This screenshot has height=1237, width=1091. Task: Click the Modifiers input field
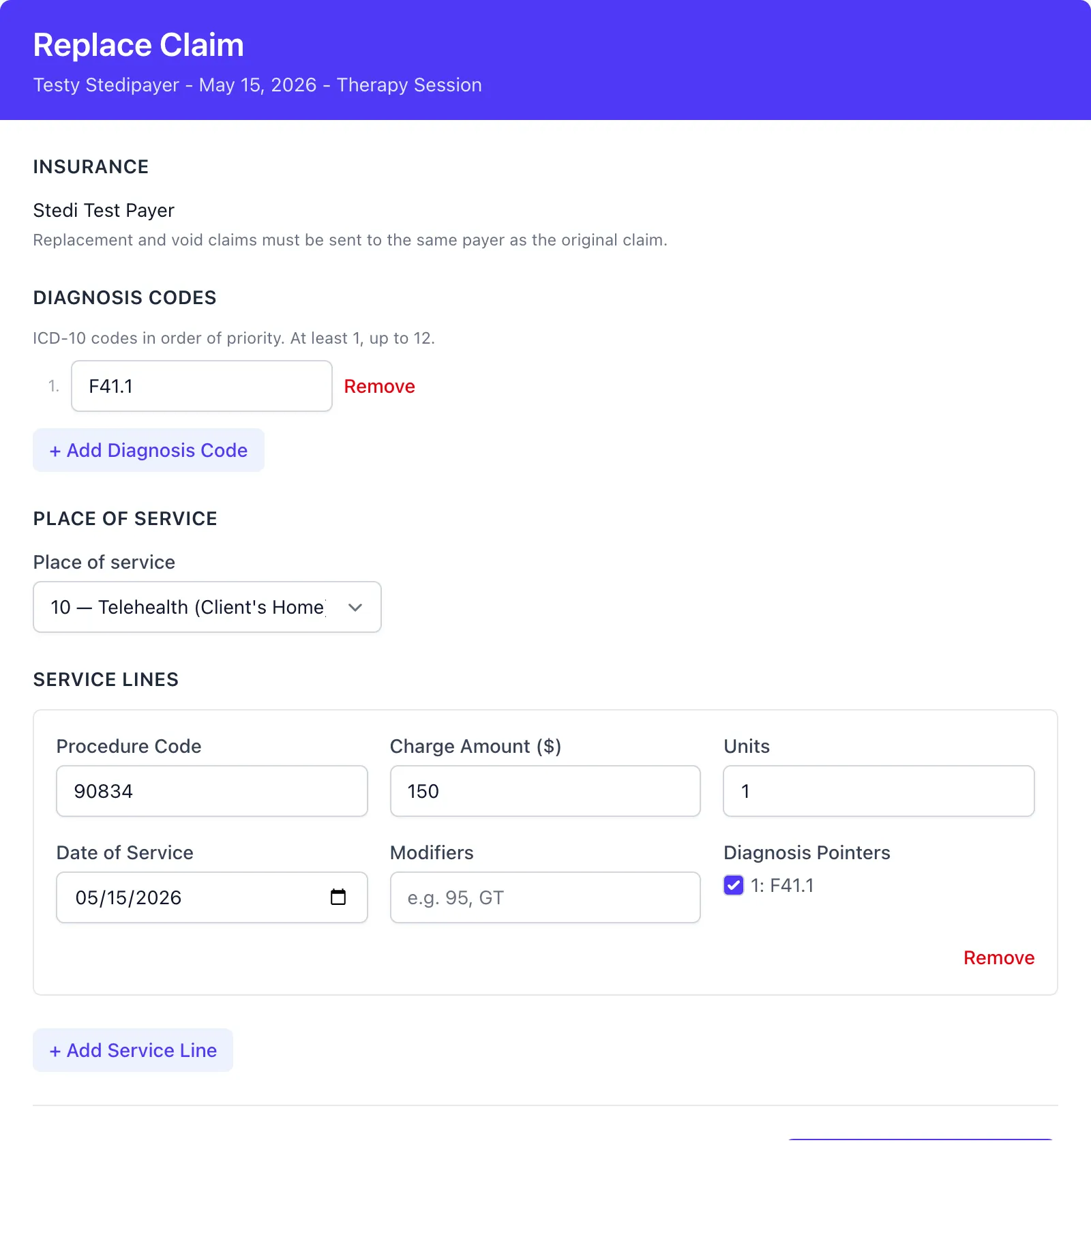click(545, 897)
